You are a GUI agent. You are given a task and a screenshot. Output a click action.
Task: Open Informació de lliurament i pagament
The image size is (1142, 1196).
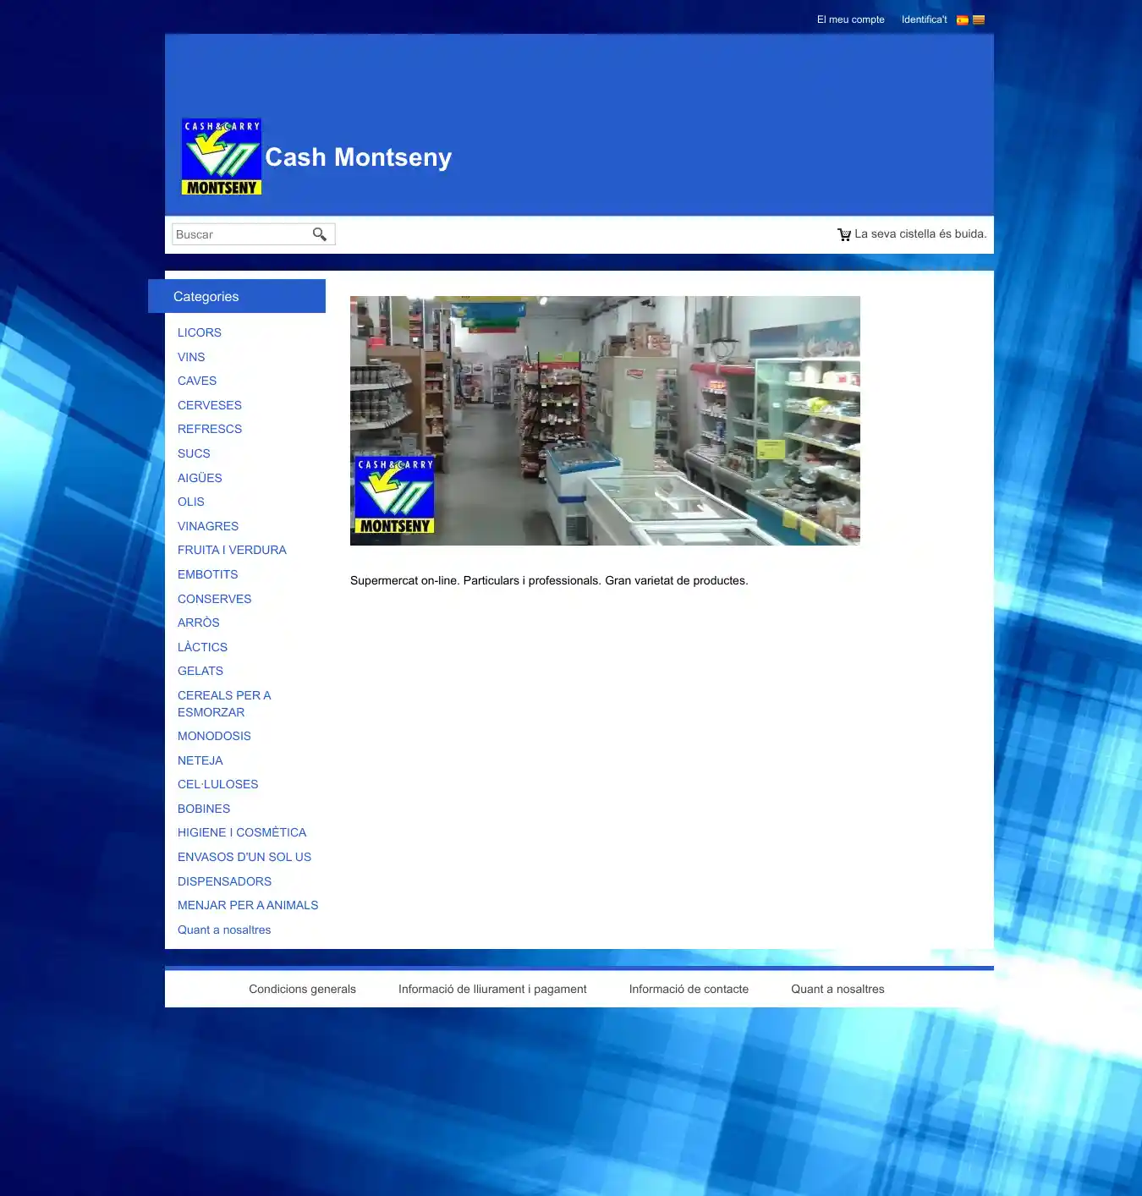coord(492,989)
